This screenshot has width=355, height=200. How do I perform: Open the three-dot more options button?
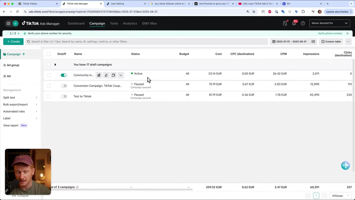pyautogui.click(x=348, y=42)
